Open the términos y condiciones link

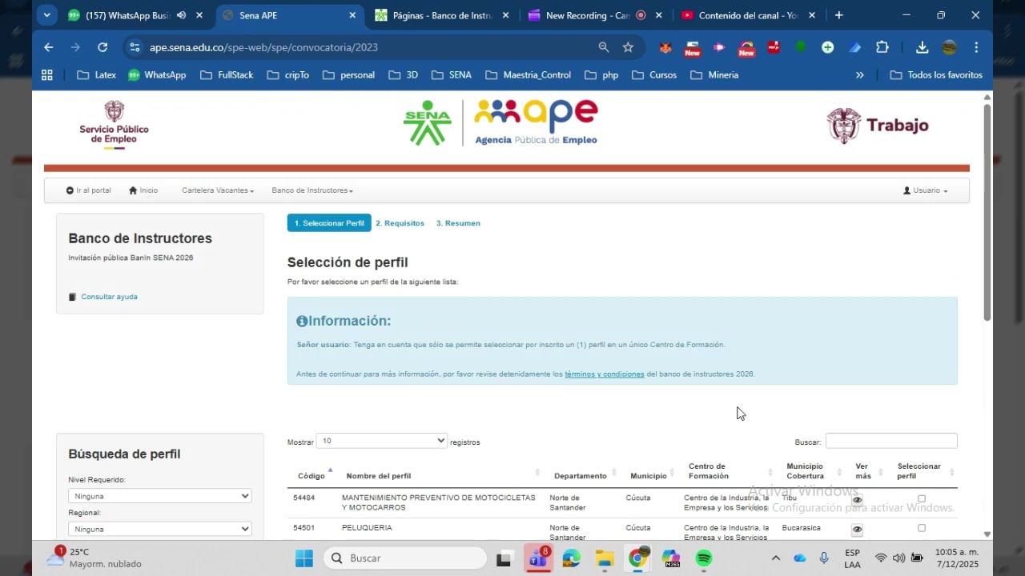(605, 374)
